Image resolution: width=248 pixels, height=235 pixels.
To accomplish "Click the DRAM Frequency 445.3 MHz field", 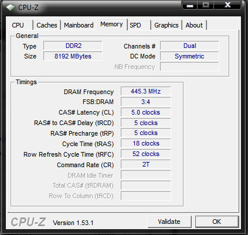I will point(146,91).
